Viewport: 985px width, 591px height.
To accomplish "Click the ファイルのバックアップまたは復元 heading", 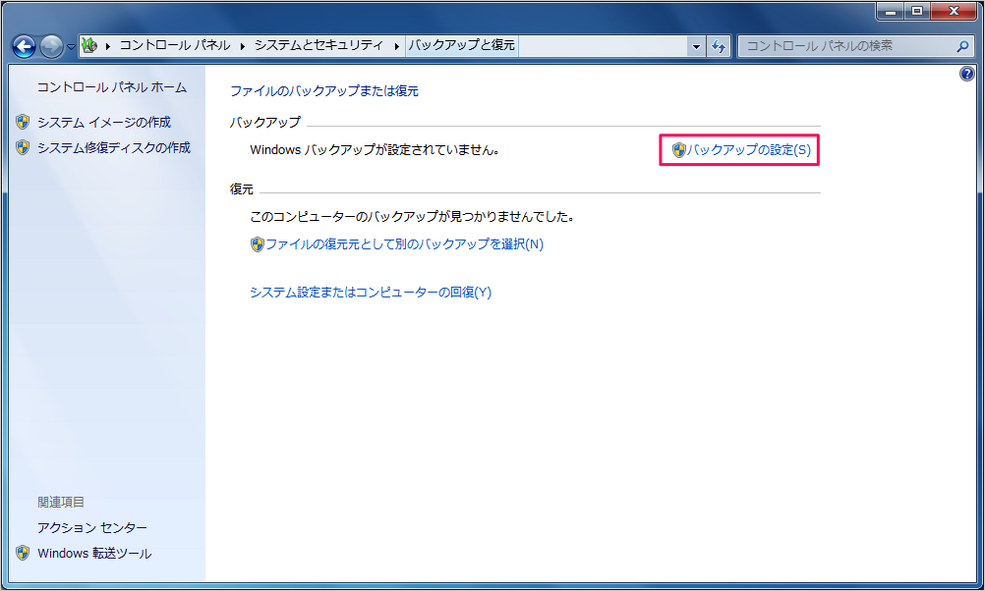I will coord(324,91).
